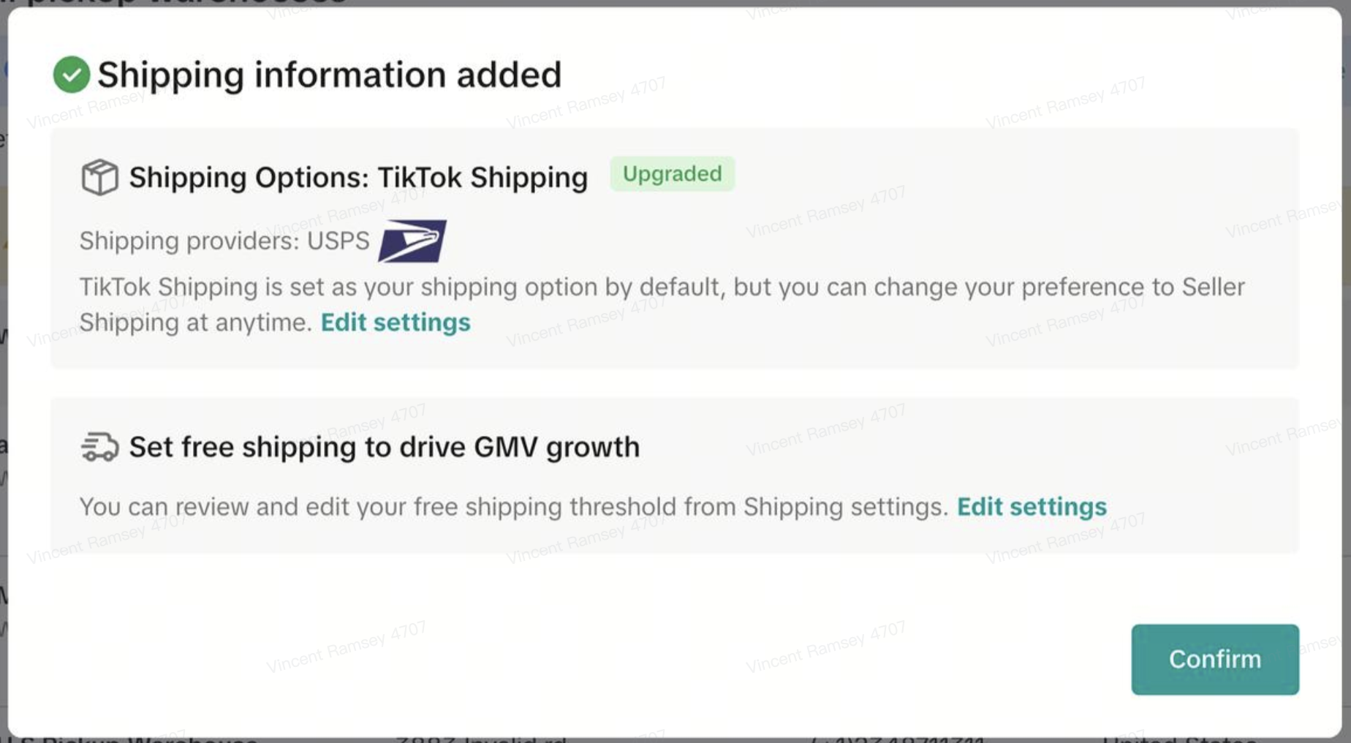This screenshot has height=743, width=1351.
Task: Click the 'Shipping information added' title
Action: (x=329, y=75)
